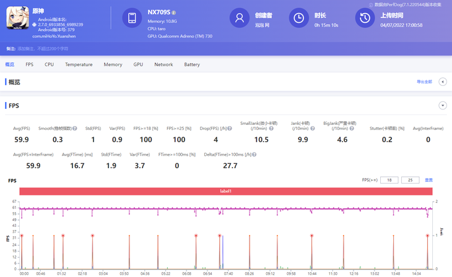The height and width of the screenshot is (277, 452).
Task: Click the Var(FTime) value 3.7
Action: coord(140,166)
